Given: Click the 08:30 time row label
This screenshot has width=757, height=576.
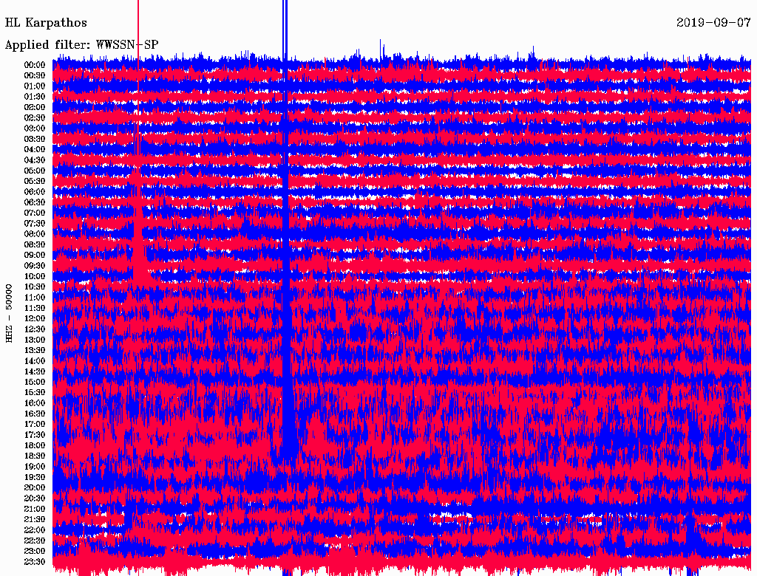Looking at the screenshot, I should (x=35, y=244).
